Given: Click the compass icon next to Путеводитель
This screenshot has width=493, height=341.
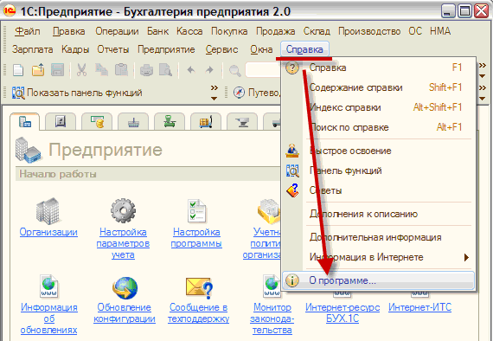Looking at the screenshot, I should 240,93.
